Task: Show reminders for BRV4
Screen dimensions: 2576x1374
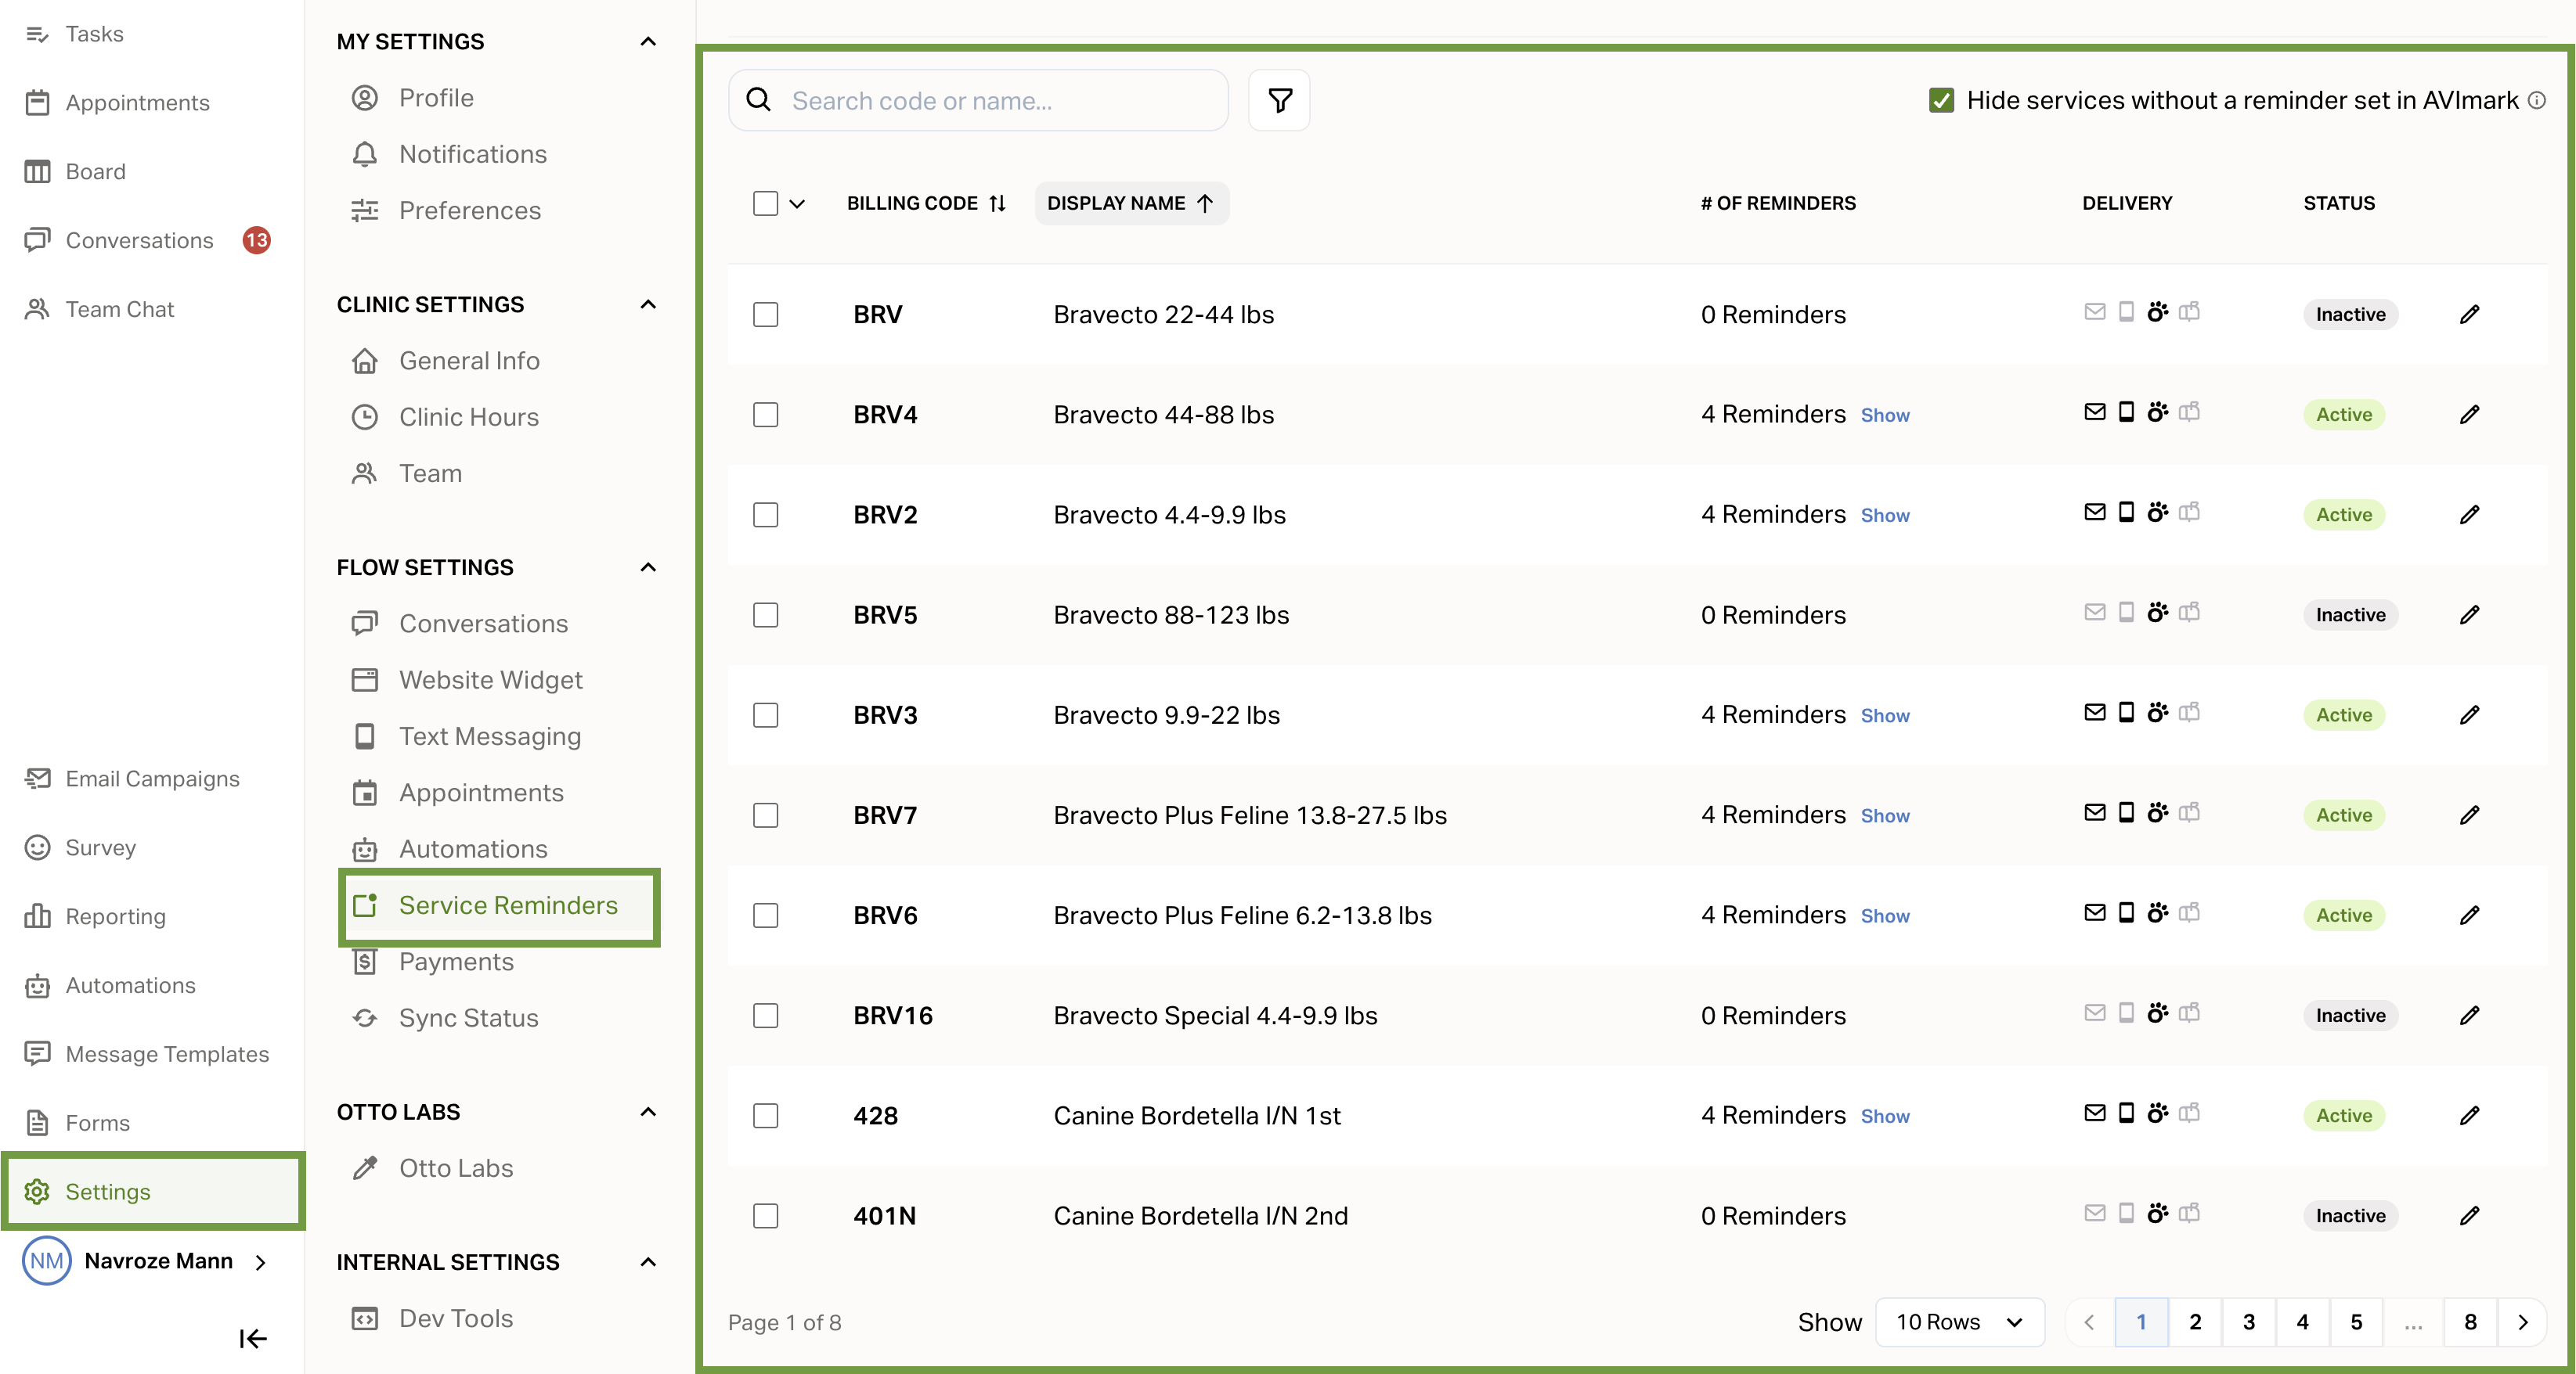Action: pos(1884,415)
